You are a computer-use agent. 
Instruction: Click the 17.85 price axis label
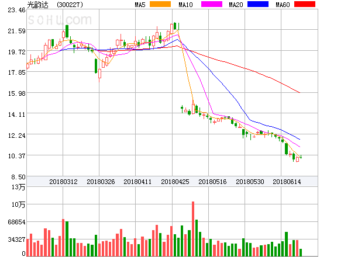coord(16,72)
